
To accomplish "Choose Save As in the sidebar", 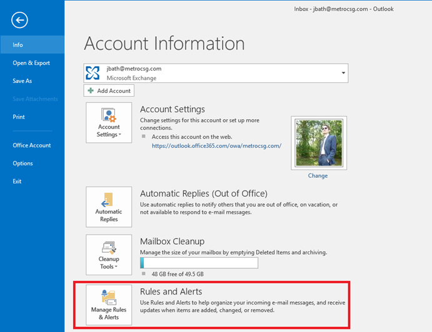I will (22, 81).
